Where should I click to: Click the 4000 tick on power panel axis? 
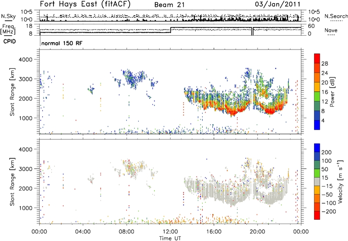coord(25,60)
